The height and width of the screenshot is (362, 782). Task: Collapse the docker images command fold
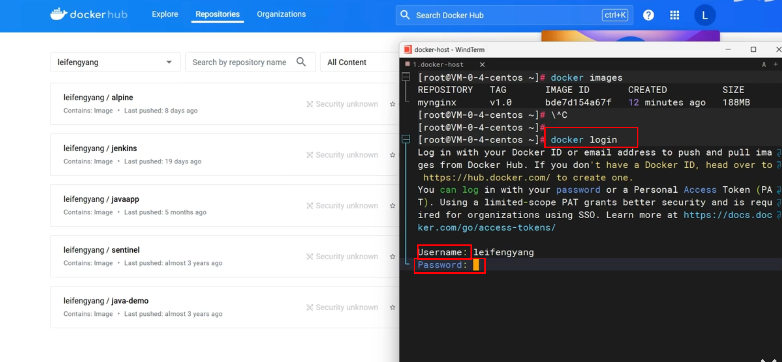pyautogui.click(x=406, y=77)
